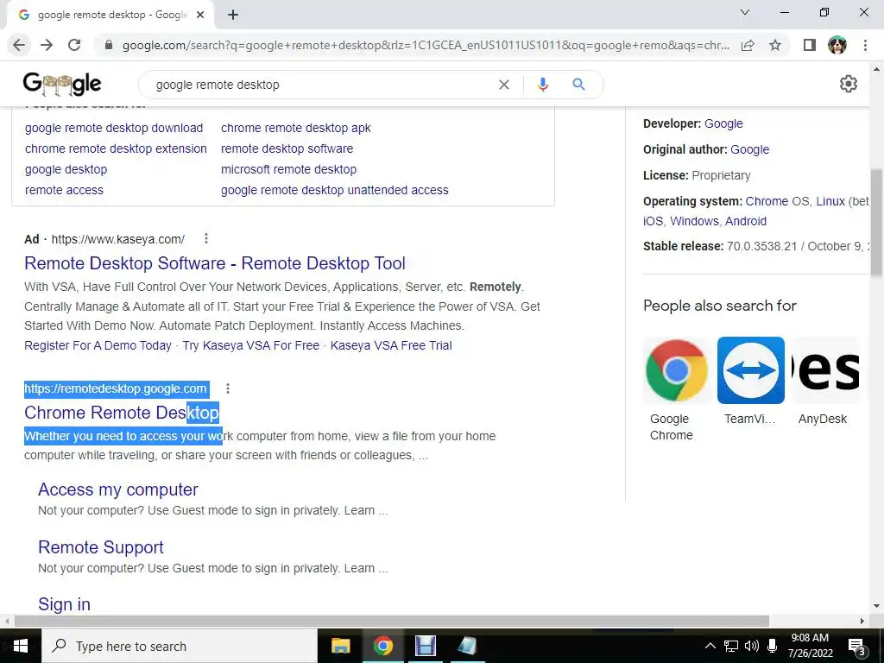Click the 'iOS' operating system link
This screenshot has width=884, height=663.
[x=653, y=221]
